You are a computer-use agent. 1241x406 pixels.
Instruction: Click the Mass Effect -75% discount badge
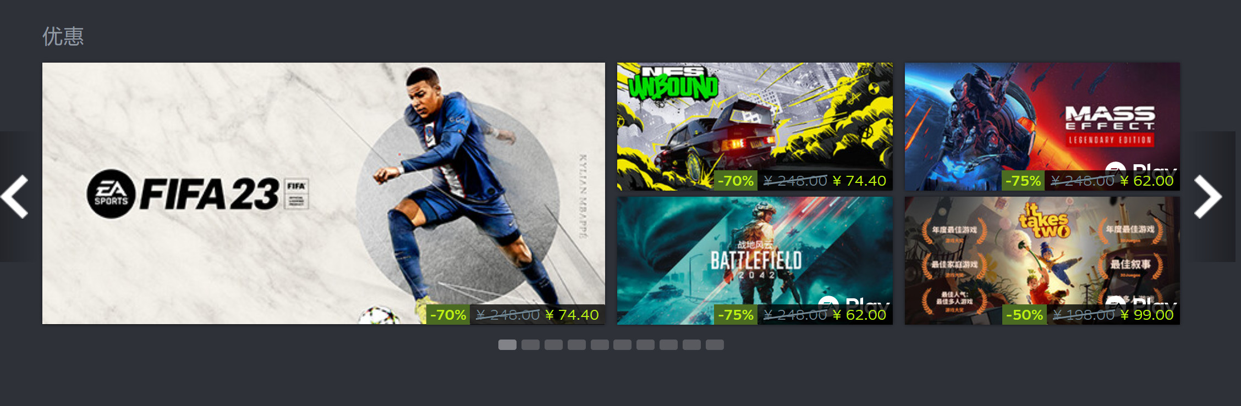point(1023,181)
